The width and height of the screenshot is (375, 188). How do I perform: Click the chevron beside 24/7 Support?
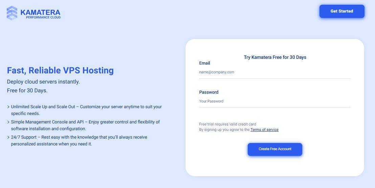(x=8, y=137)
